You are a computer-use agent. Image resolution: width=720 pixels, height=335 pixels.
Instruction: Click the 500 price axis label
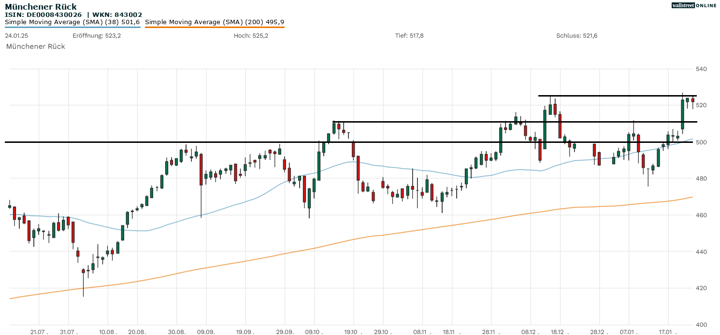701,142
